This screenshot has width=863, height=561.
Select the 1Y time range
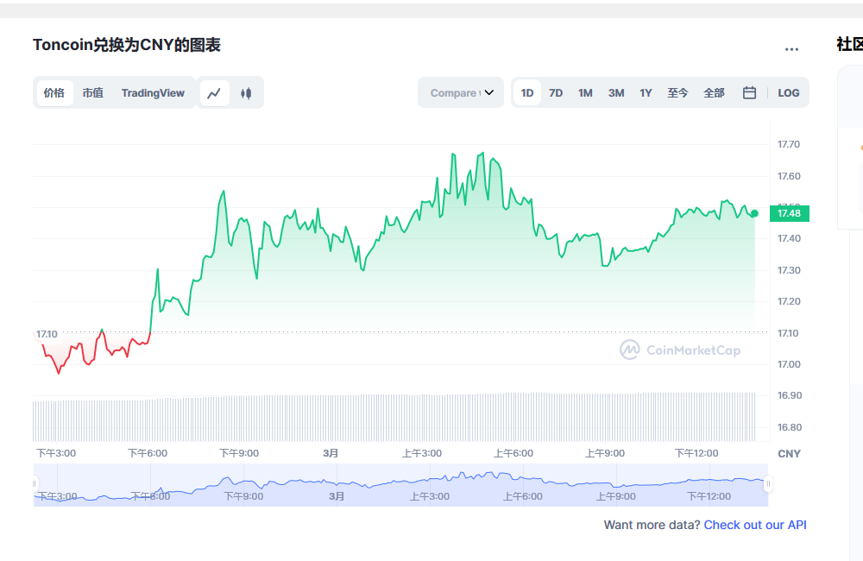tap(646, 92)
